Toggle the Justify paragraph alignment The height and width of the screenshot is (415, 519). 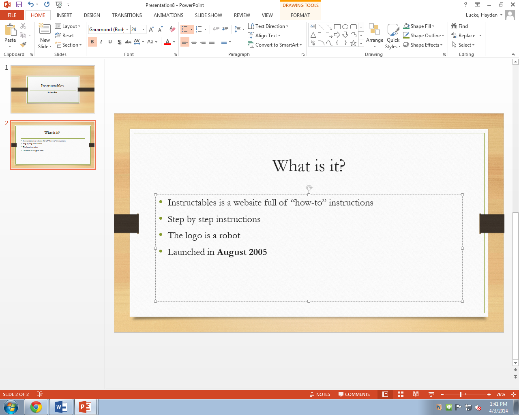[211, 41]
